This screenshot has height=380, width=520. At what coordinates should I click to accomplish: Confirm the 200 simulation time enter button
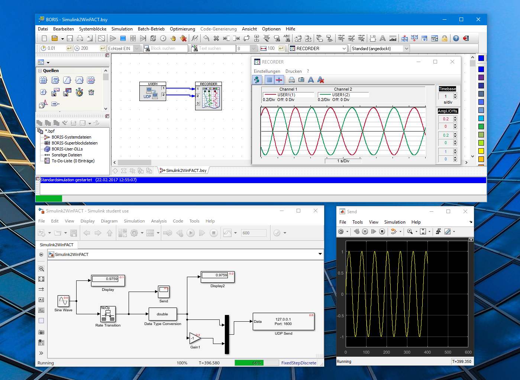[103, 48]
